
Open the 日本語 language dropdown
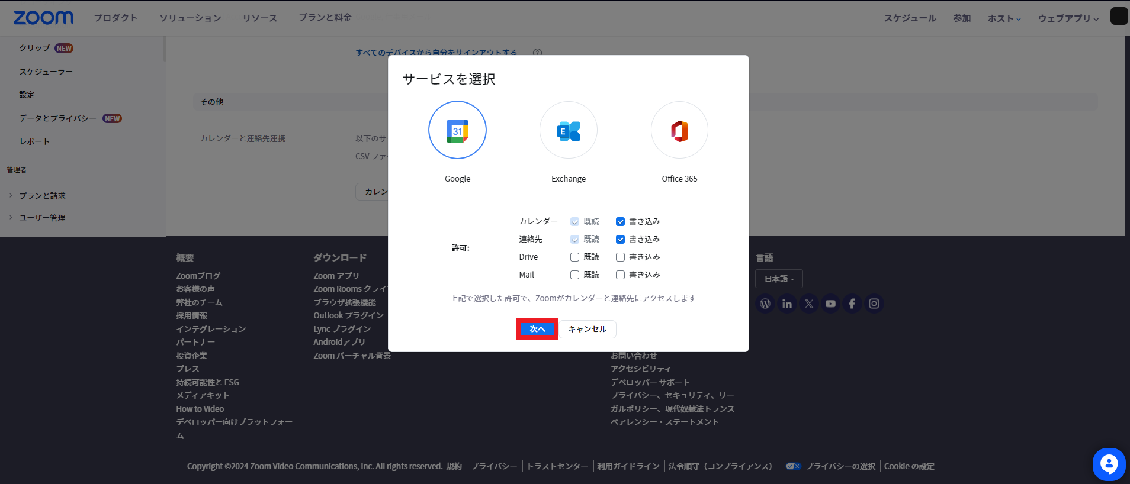click(x=779, y=279)
